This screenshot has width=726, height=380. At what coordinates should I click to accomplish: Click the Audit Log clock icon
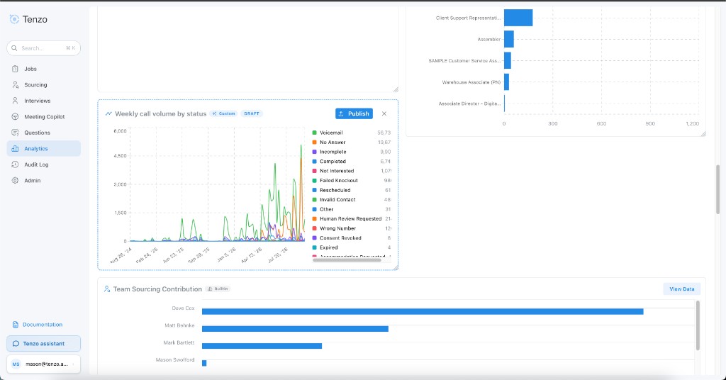[16, 164]
